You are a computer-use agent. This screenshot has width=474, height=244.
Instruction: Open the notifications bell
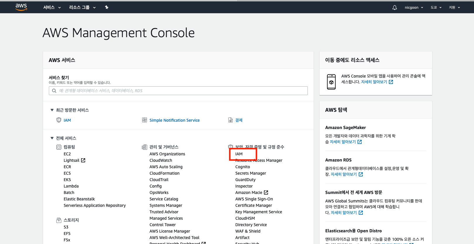point(395,8)
